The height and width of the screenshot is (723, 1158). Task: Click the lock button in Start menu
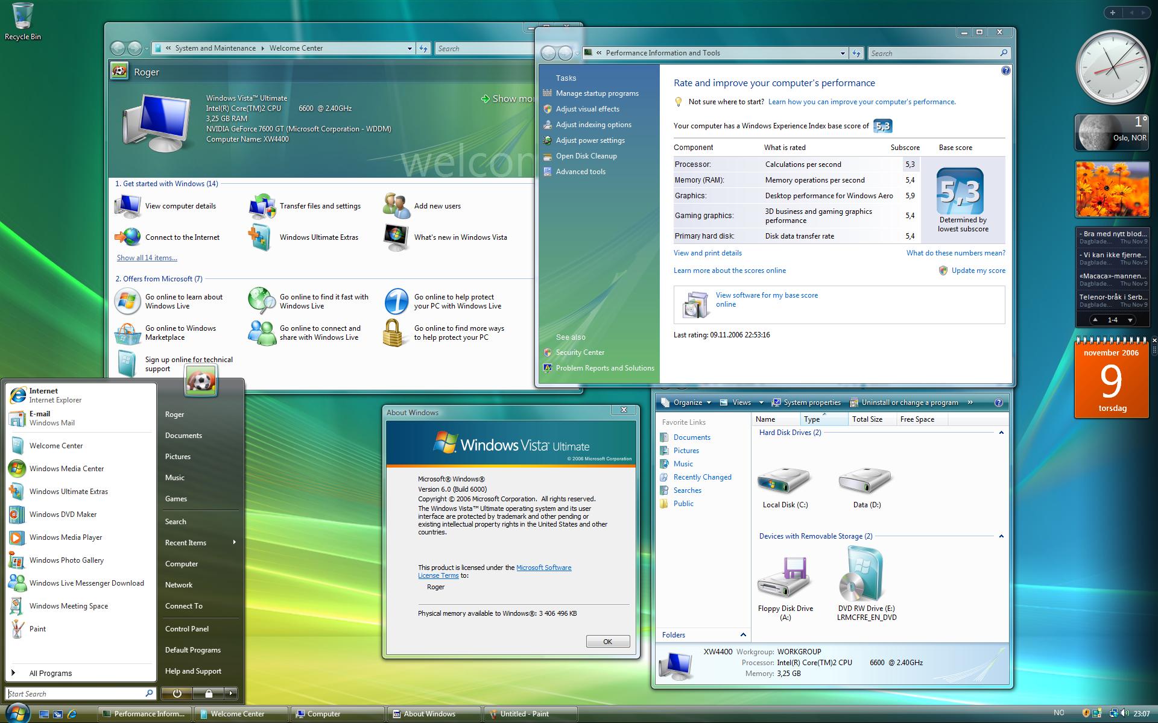pyautogui.click(x=208, y=693)
